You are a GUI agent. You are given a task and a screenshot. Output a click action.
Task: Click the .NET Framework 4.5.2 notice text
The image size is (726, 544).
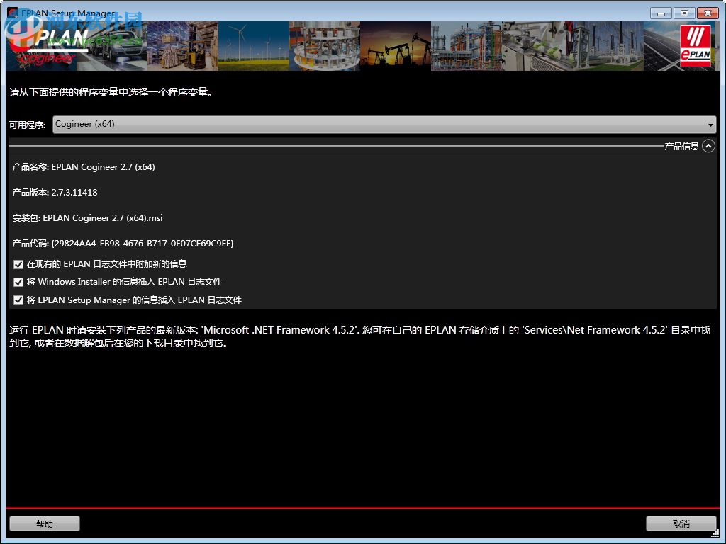point(359,336)
